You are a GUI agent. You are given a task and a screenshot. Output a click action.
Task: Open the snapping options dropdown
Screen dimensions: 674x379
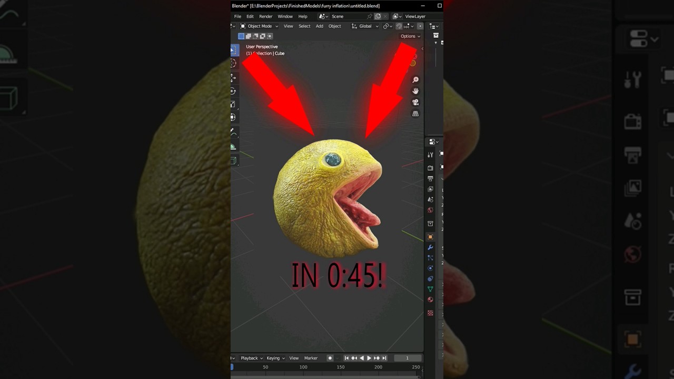pos(408,26)
